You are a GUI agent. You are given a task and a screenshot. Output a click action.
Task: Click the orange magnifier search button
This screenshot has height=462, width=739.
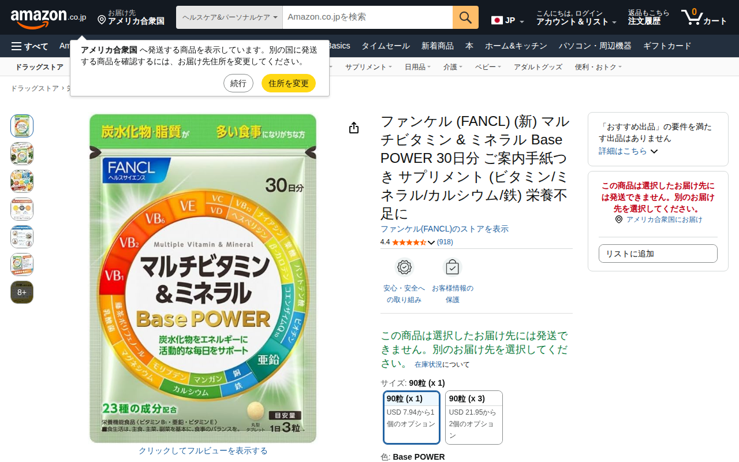point(465,17)
